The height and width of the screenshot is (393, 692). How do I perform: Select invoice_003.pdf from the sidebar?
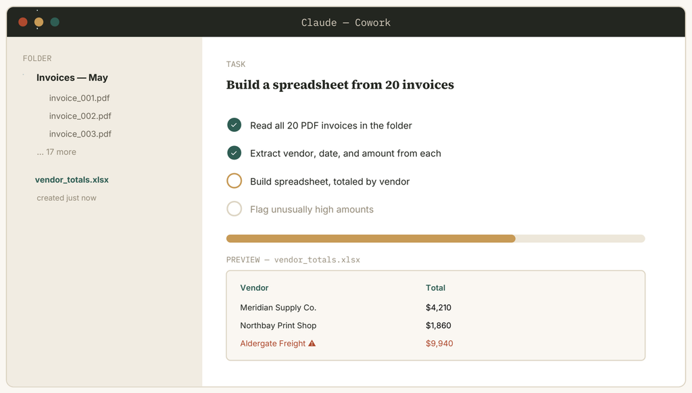(80, 134)
